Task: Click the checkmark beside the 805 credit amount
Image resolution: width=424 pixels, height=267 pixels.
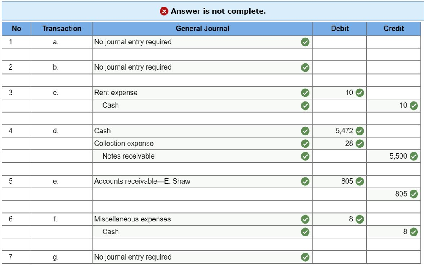Action: 412,194
